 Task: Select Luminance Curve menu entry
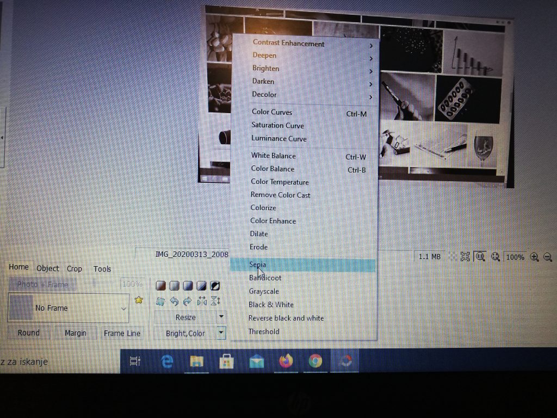304,139
